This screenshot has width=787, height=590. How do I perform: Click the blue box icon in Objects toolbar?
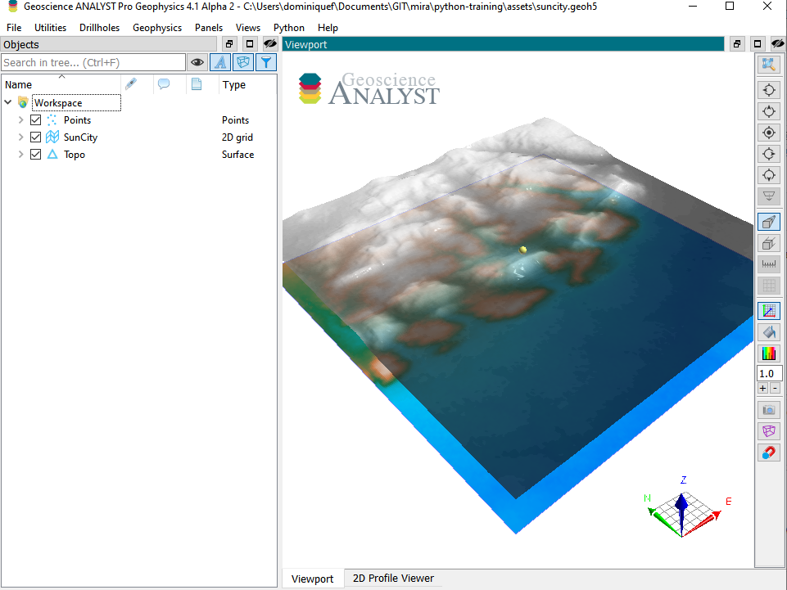[243, 62]
